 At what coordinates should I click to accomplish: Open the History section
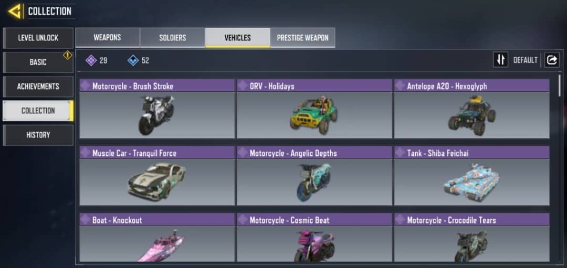(x=38, y=135)
